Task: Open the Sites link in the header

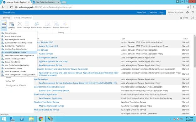Action: coord(162,13)
